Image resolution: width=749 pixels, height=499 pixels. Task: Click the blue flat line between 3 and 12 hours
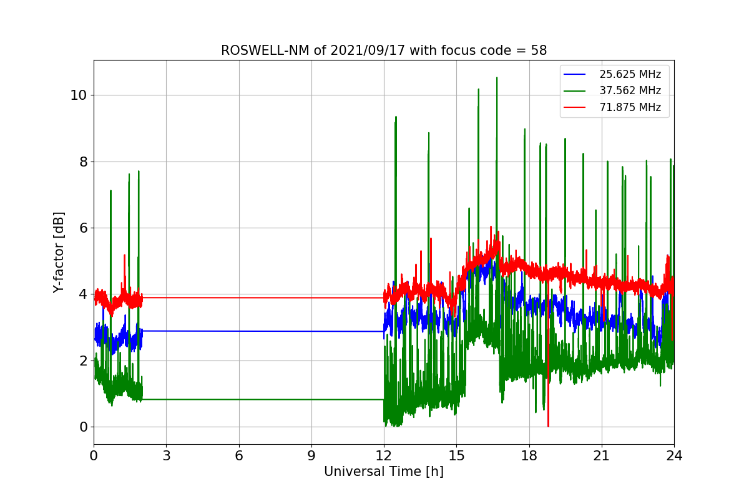[x=262, y=331]
